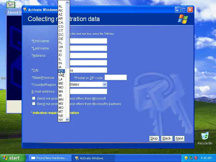The width and height of the screenshot is (216, 162).
Task: Click the hardware device tray icon
Action: click(x=191, y=158)
